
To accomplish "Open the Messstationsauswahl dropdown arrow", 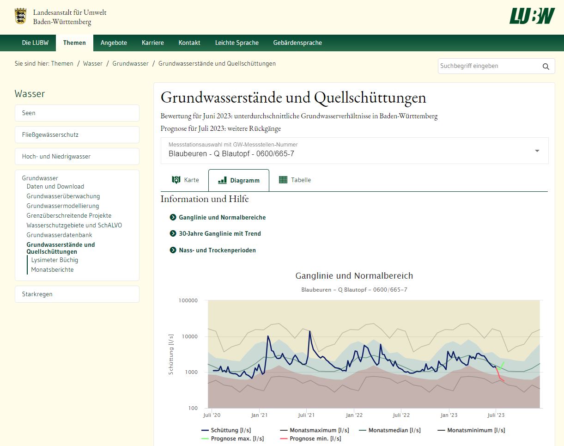I will click(x=537, y=151).
